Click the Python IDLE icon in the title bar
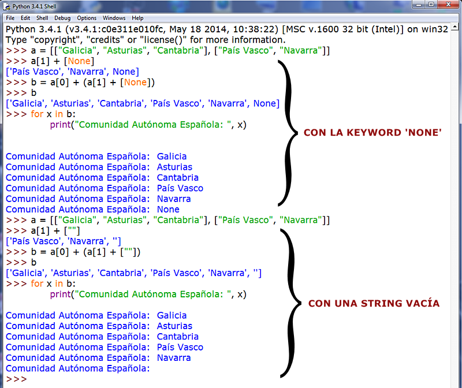Image resolution: width=462 pixels, height=388 pixels. [x=6, y=7]
